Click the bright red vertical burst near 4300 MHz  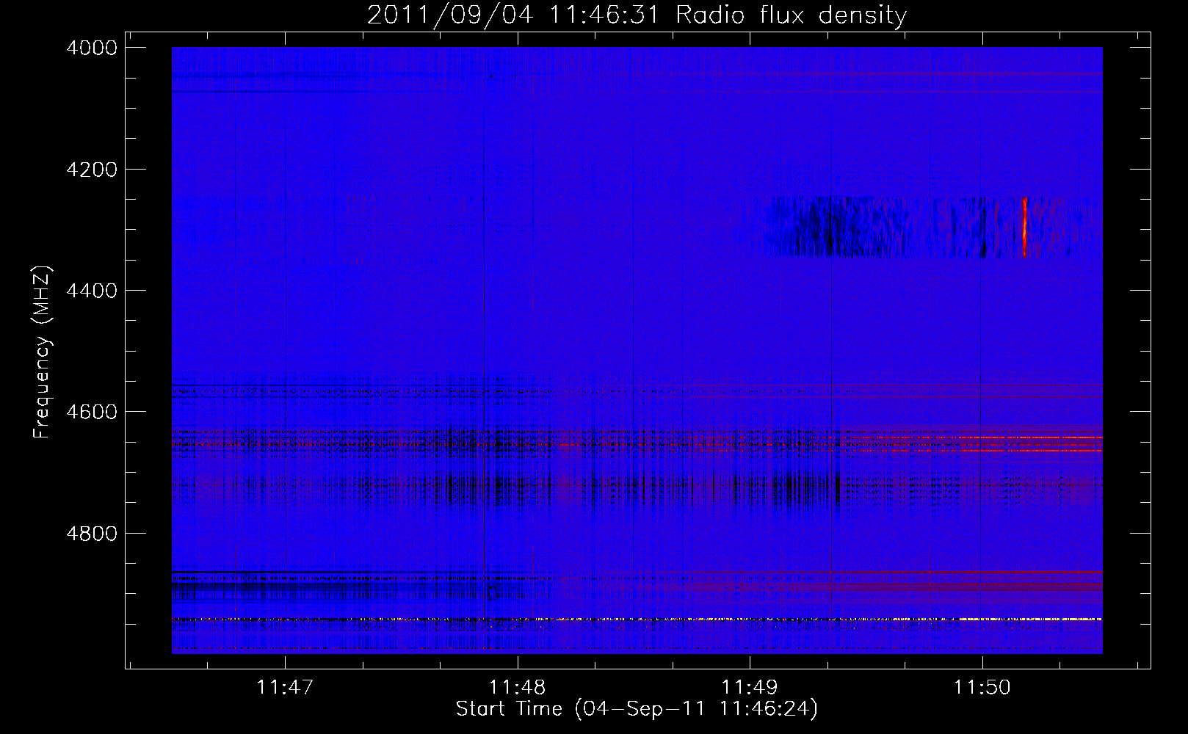pyautogui.click(x=1024, y=227)
